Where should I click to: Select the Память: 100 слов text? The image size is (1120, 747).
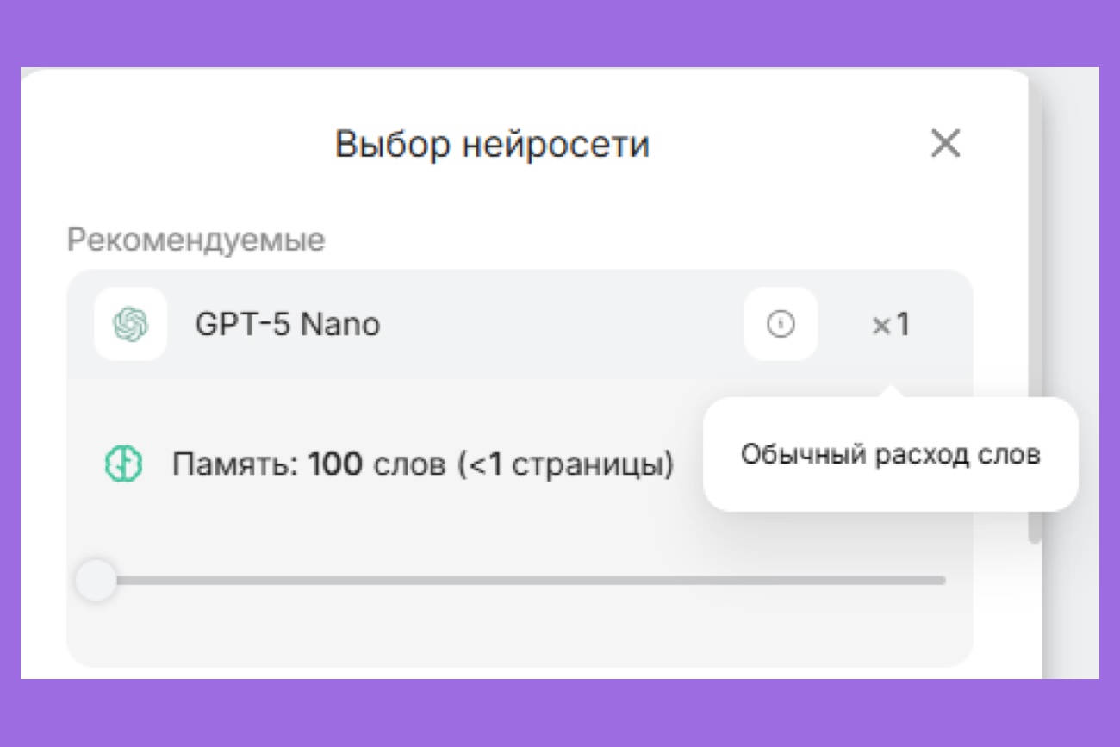pyautogui.click(x=345, y=464)
